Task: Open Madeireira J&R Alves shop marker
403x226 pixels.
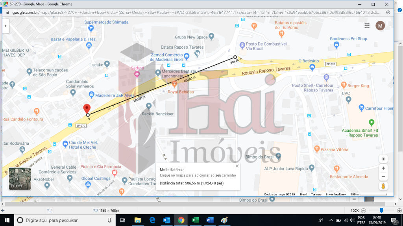Action: (91, 95)
